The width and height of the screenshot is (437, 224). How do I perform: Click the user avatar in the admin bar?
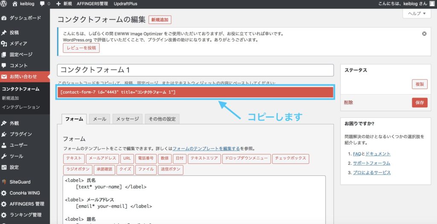(432, 4)
